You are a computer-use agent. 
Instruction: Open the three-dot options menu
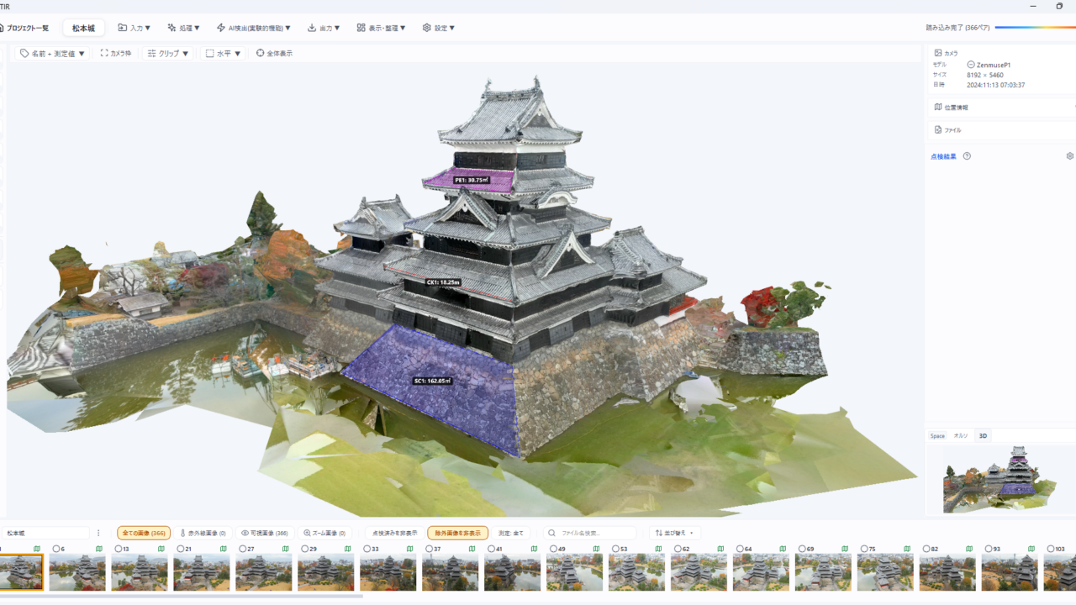98,533
